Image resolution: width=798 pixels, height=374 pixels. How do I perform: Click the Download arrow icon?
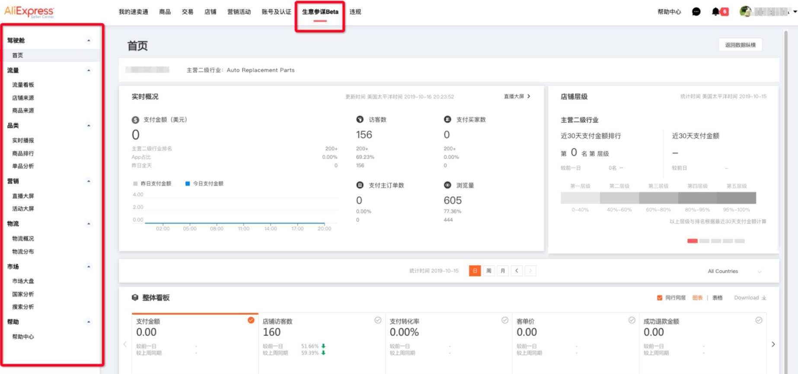[x=764, y=298]
